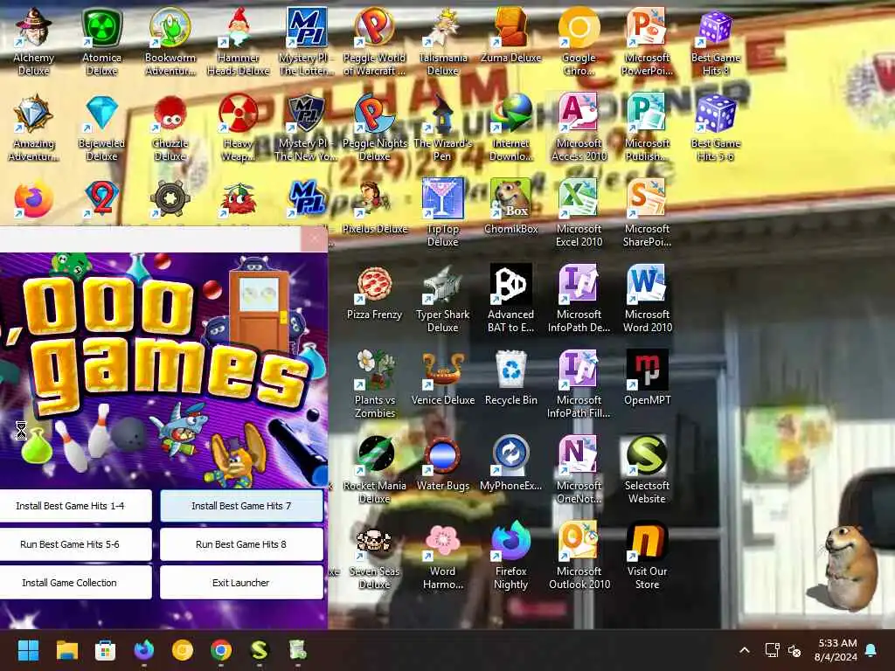Open the TipTop Deluxe desktop icon
Viewport: 895px width, 671px height.
pos(443,212)
